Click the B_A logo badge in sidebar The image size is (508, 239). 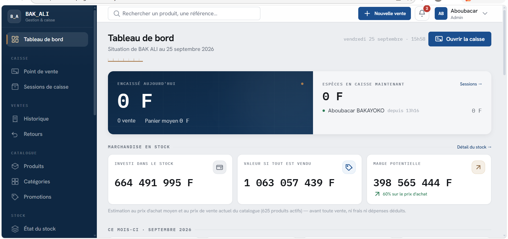click(x=14, y=16)
